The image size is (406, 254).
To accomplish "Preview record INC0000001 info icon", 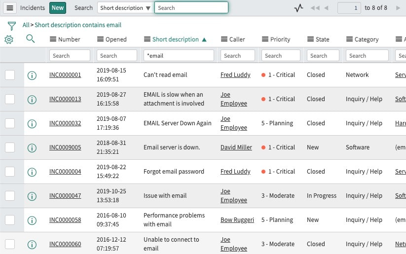I will [x=32, y=75].
